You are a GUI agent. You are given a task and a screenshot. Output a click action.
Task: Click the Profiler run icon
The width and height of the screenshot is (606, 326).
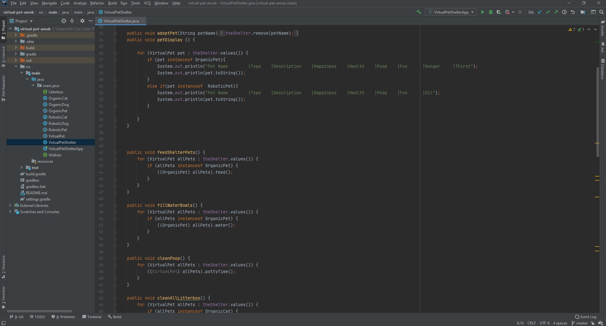pos(507,12)
